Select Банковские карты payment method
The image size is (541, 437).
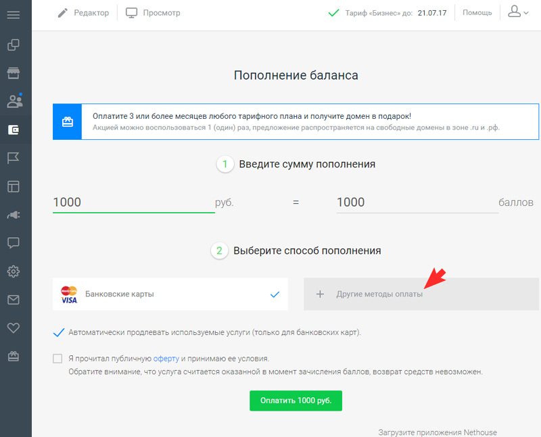pos(170,294)
